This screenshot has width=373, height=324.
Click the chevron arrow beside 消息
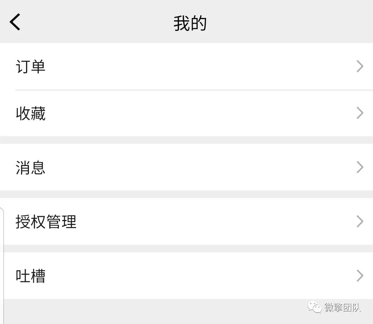(360, 167)
